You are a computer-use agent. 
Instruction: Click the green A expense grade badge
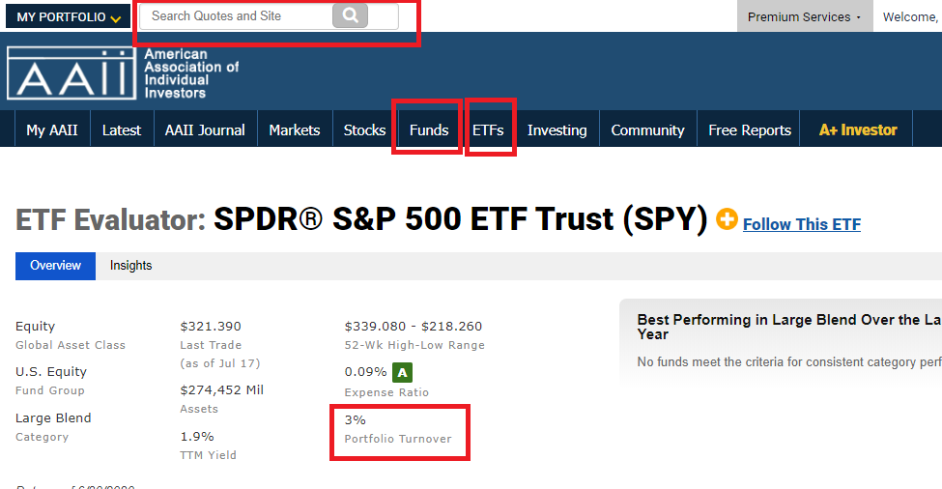click(x=403, y=372)
